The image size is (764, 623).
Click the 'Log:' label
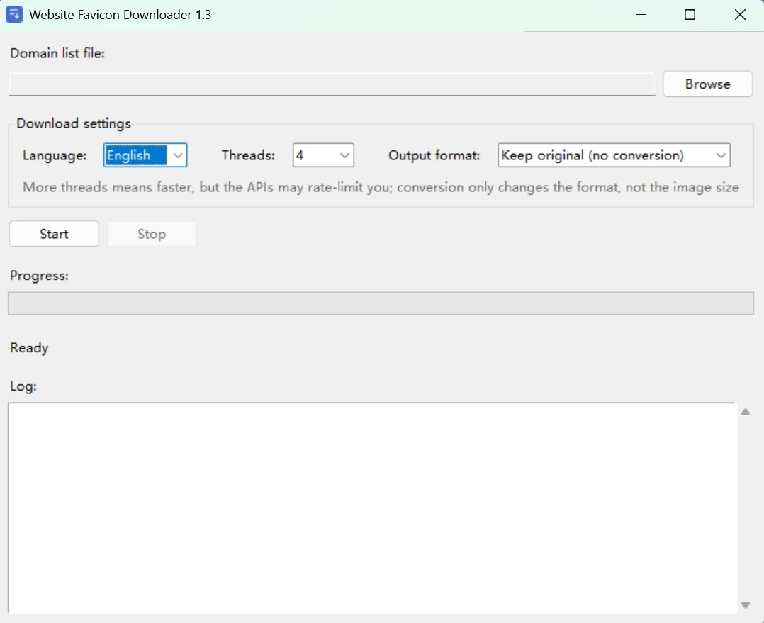23,386
